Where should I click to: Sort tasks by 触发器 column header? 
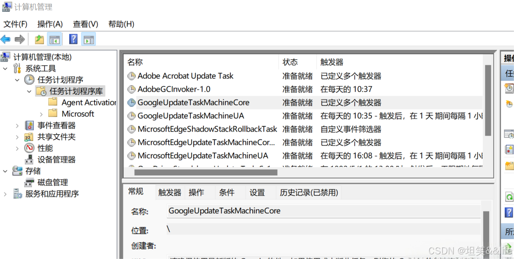pyautogui.click(x=399, y=62)
